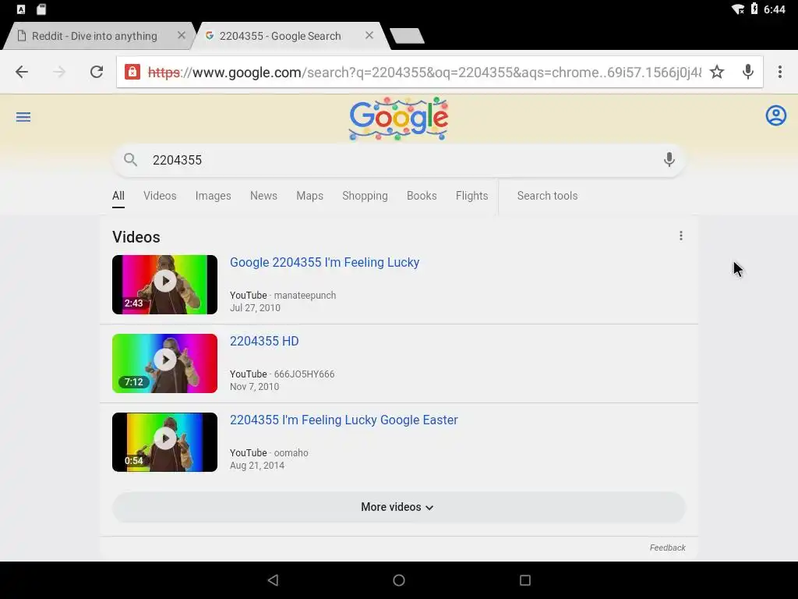Viewport: 798px width, 599px height.
Task: Bookmark this page with the star icon
Action: pos(717,72)
